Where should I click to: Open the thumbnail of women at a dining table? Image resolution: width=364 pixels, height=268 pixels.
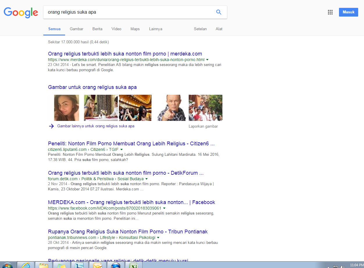(x=101, y=108)
